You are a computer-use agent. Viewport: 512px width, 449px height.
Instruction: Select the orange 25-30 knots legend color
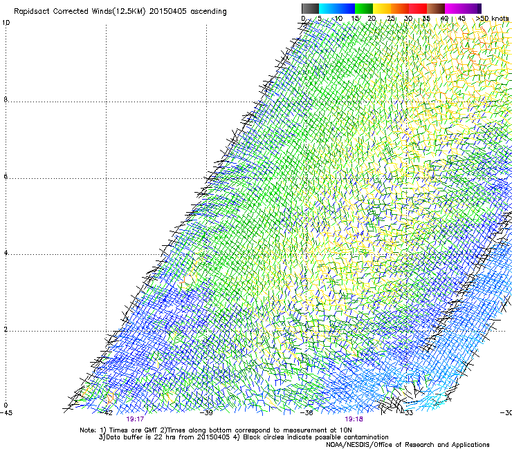(x=400, y=8)
